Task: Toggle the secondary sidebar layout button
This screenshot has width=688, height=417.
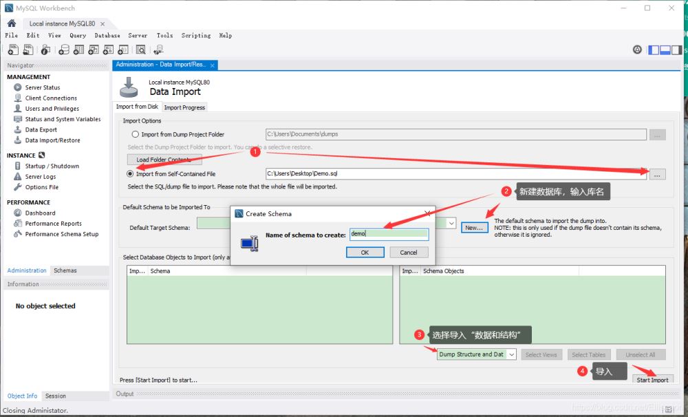Action: (678, 50)
